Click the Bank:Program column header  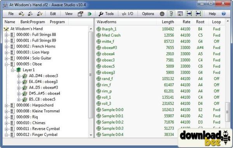click(x=33, y=22)
